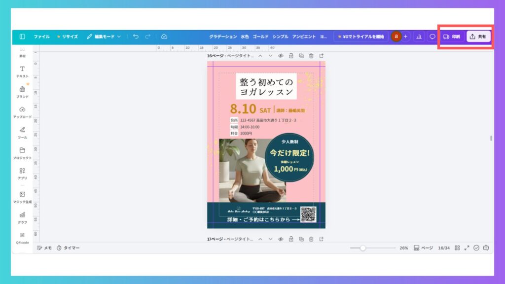
Task: Delete page 16 with trash icon
Action: (311, 56)
